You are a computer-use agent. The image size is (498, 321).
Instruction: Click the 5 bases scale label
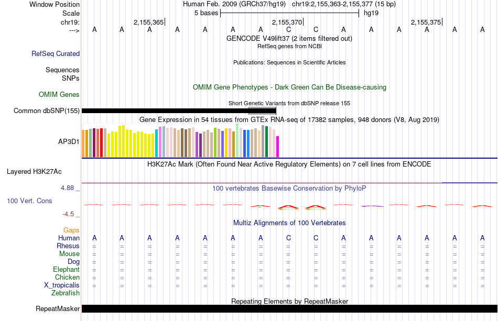[206, 13]
